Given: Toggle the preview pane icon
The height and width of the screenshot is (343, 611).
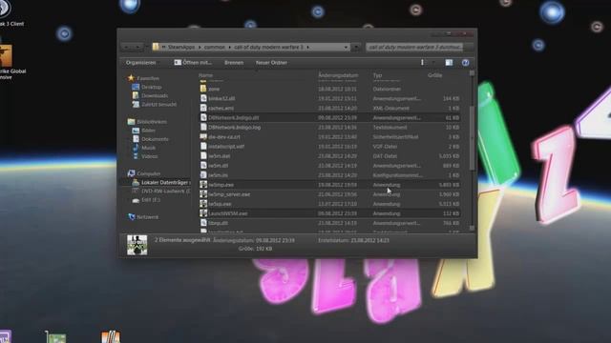Looking at the screenshot, I should click(x=449, y=63).
